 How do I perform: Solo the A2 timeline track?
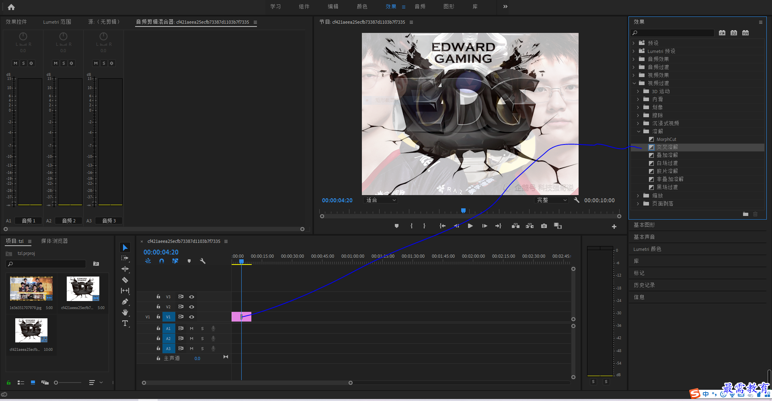point(202,338)
